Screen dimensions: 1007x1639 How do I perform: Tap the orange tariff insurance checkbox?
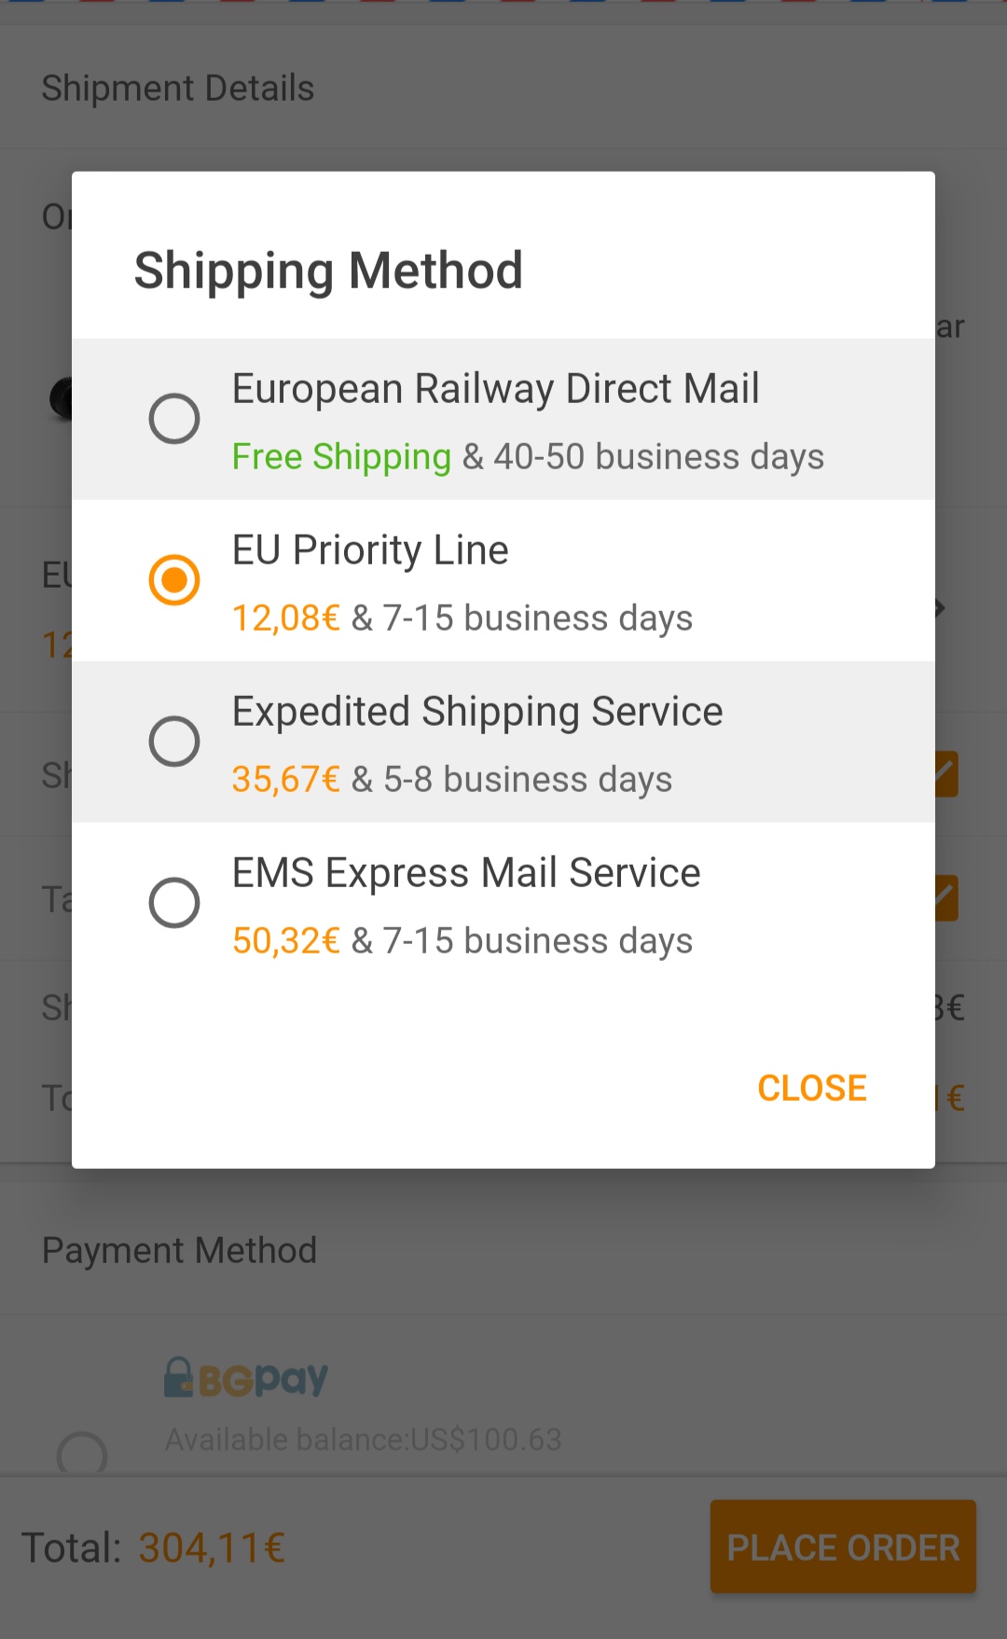tap(946, 897)
